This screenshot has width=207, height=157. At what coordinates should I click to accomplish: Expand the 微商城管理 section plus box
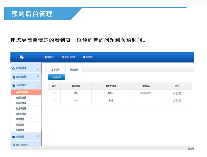click(x=38, y=76)
